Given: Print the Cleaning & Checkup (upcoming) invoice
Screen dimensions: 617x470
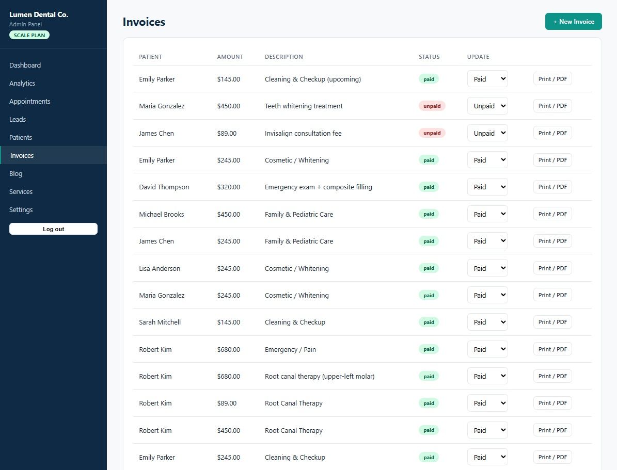Looking at the screenshot, I should (552, 78).
